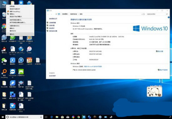This screenshot has height=119, width=172.
Task: Click the up arrow in System window
Action: [x=56, y=14]
